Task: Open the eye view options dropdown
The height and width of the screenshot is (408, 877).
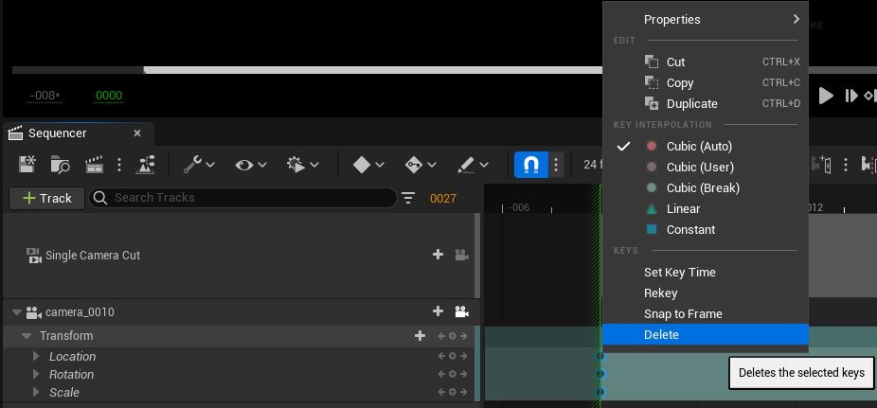Action: (251, 165)
